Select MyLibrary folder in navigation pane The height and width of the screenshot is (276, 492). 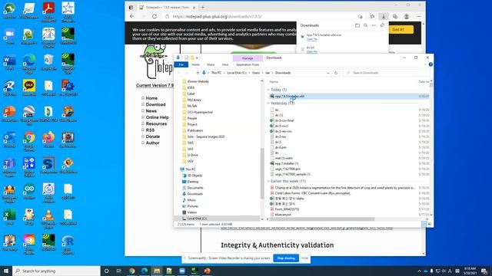194,100
